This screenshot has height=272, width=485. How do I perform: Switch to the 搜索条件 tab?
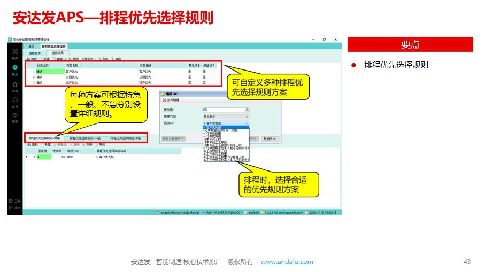35,53
